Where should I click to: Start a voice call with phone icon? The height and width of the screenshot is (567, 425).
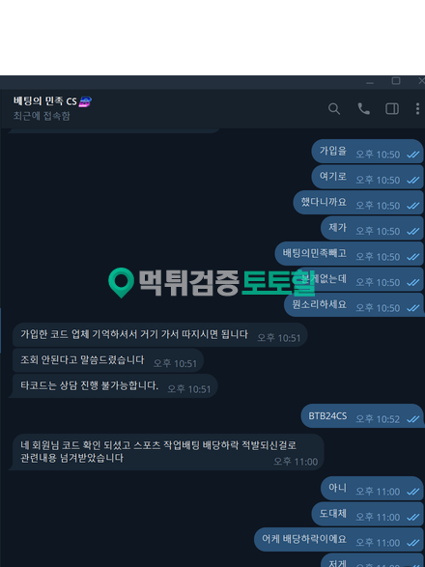[x=363, y=108]
